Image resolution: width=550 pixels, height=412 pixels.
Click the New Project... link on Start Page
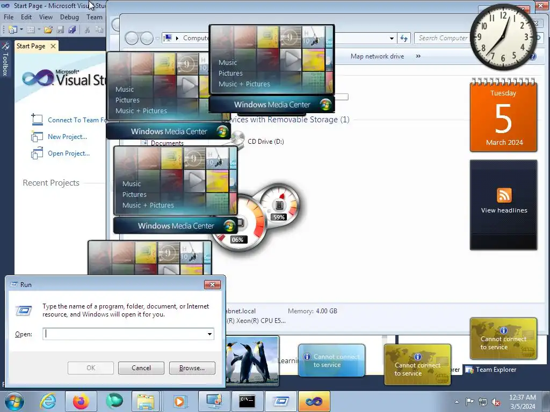(67, 137)
